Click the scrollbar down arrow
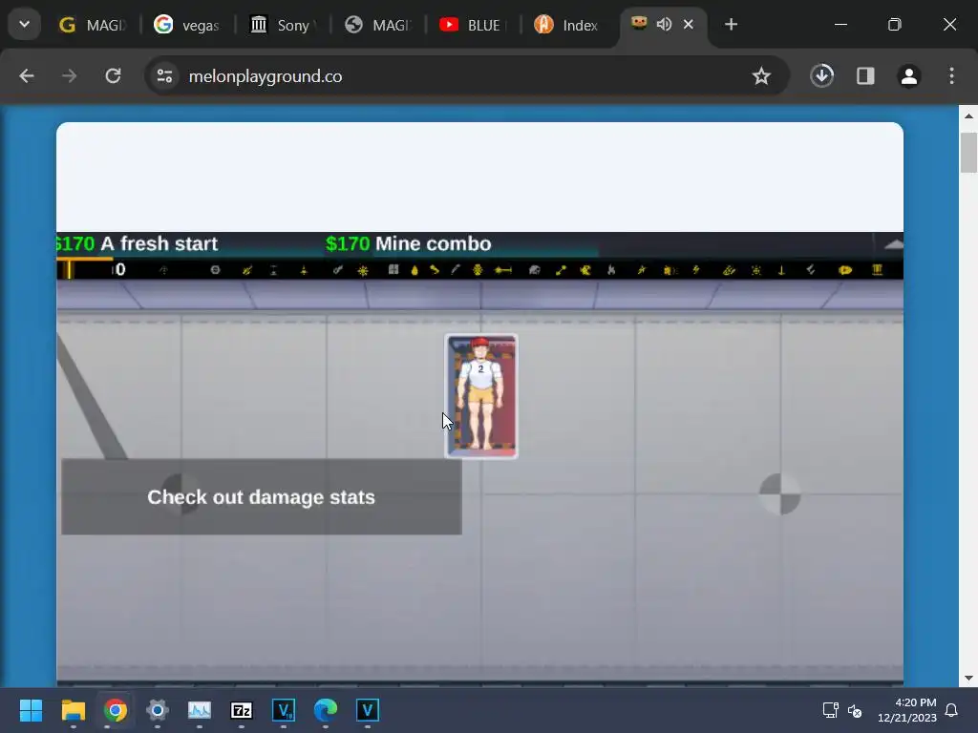978x733 pixels. pyautogui.click(x=968, y=678)
